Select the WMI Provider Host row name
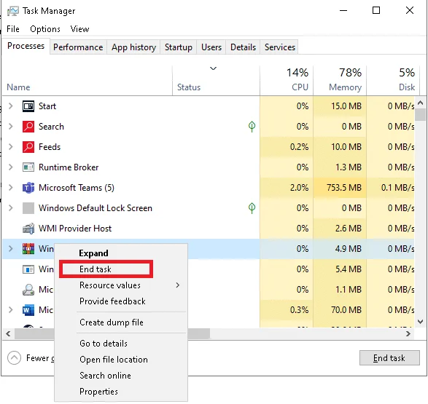This screenshot has height=404, width=428. tap(75, 229)
